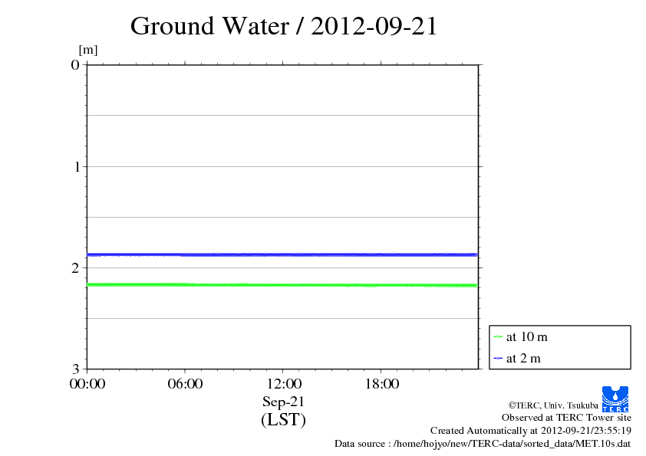Click the x-axis label '18:00'
This screenshot has width=646, height=456.
point(382,384)
